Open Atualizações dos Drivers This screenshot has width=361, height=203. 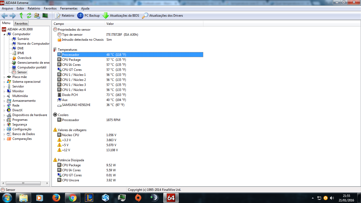163,16
